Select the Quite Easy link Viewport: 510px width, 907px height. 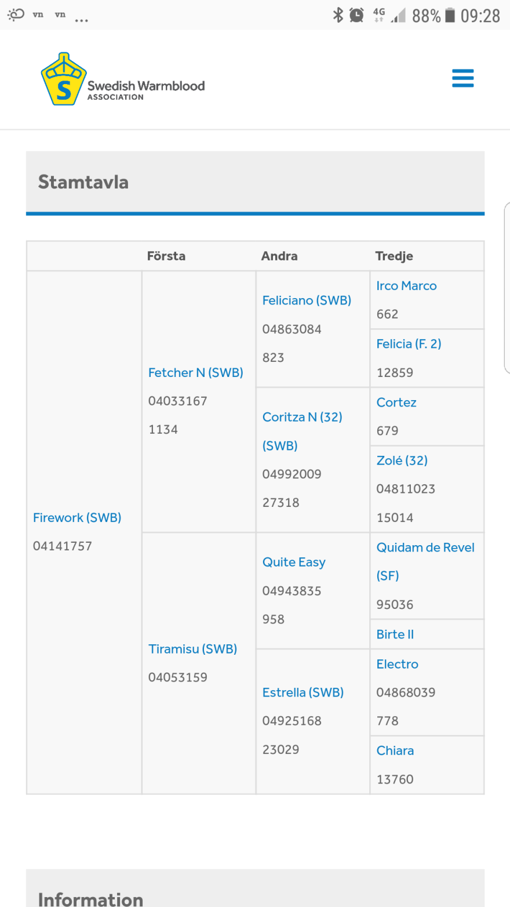pyautogui.click(x=294, y=562)
